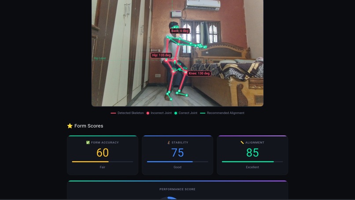Click the Incorrect Joint legend text
The image size is (355, 200).
tap(161, 113)
